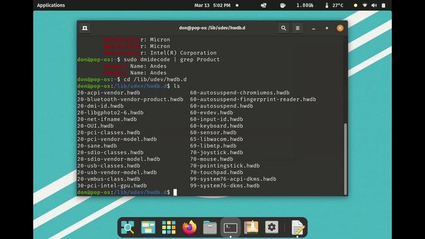
Task: Click 60-autosuspend-fingerprint-reader.hwdb file name
Action: [253, 99]
